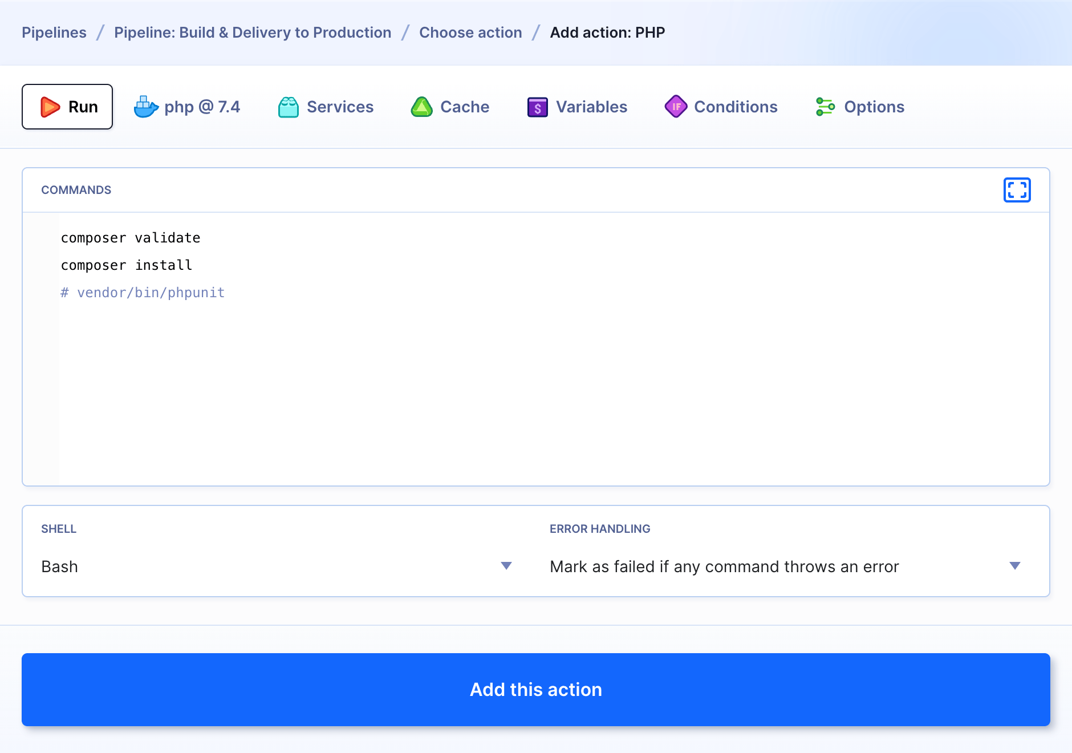Click the green Options sliders icon
1072x753 pixels.
pos(825,107)
